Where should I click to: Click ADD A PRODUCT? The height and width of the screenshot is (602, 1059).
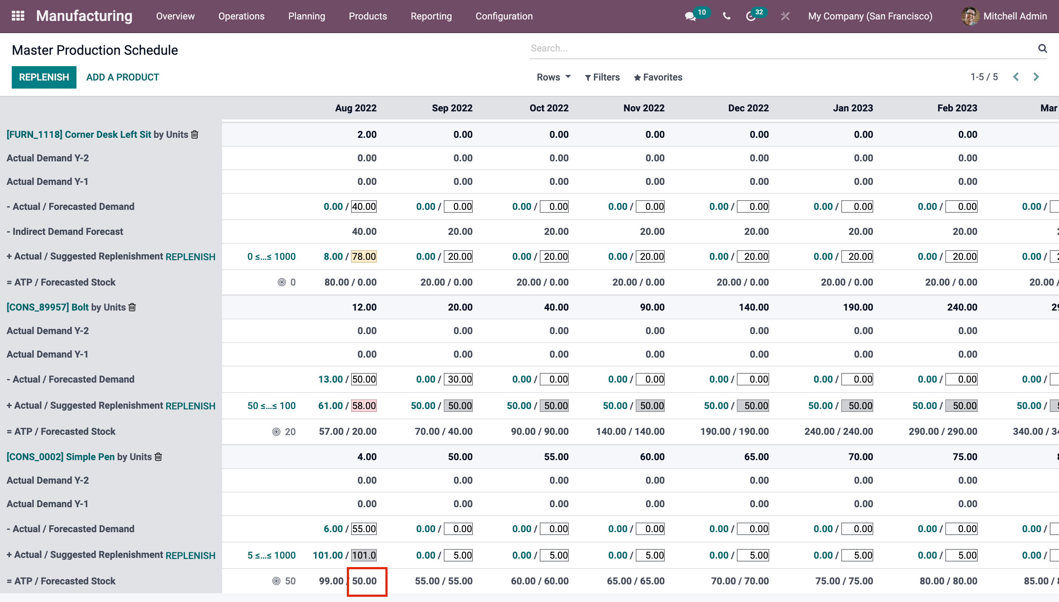122,77
